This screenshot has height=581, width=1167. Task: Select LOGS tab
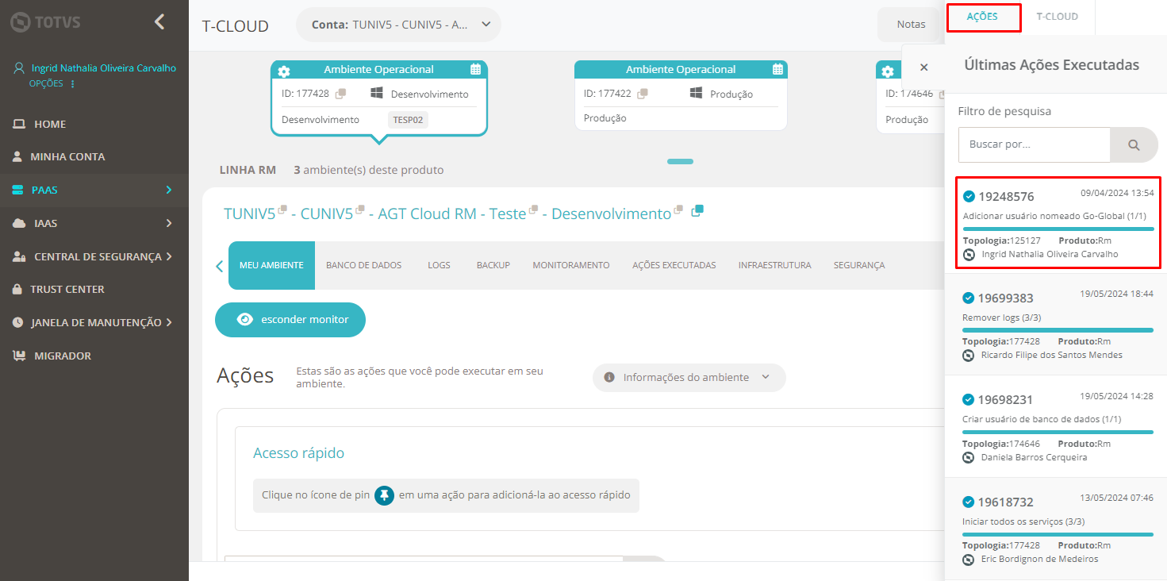(x=439, y=265)
